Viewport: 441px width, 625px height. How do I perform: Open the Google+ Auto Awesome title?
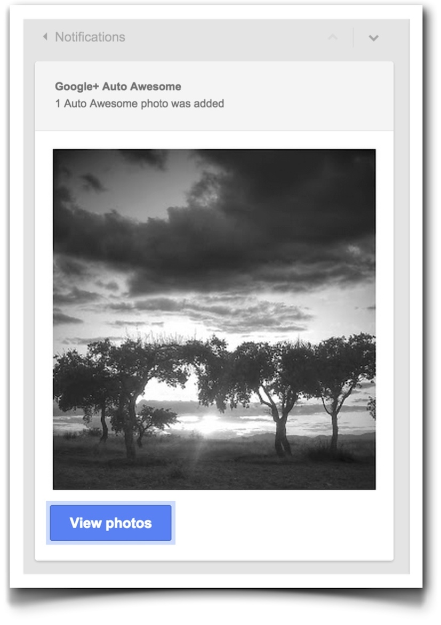point(118,86)
